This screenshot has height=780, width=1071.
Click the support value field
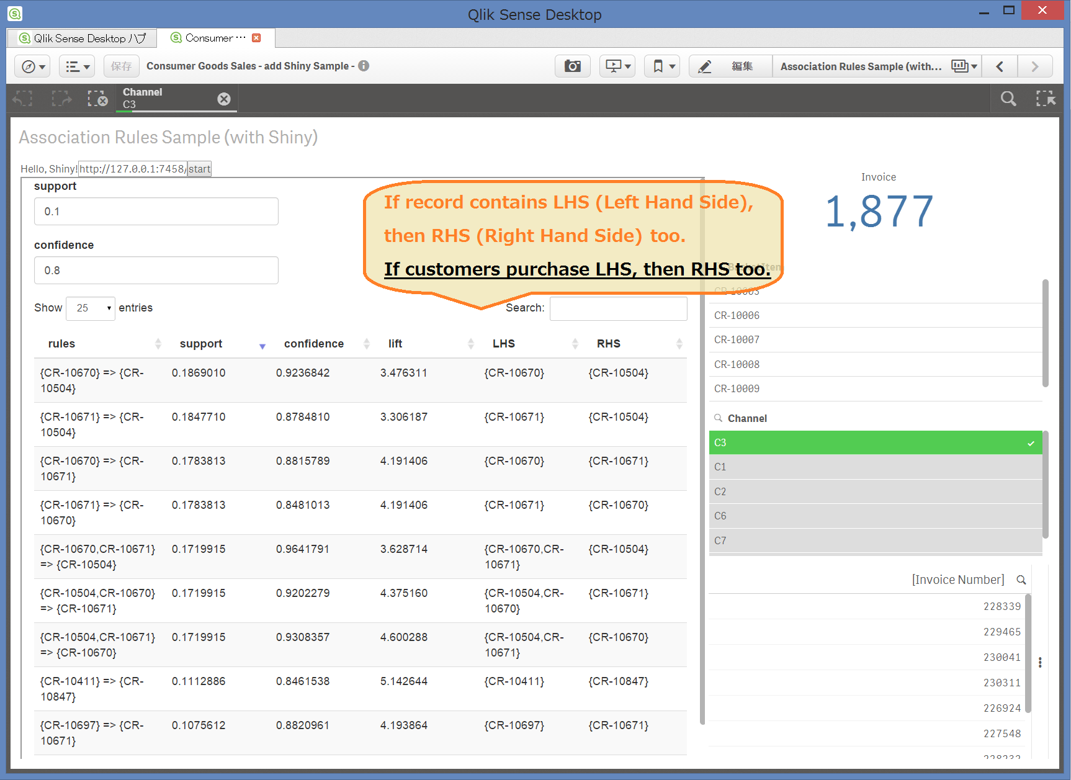[x=156, y=212]
